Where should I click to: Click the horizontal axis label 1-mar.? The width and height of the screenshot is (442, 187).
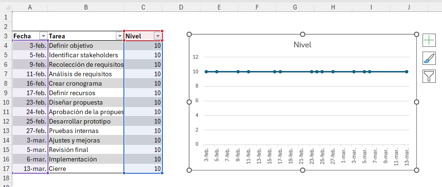(343, 156)
